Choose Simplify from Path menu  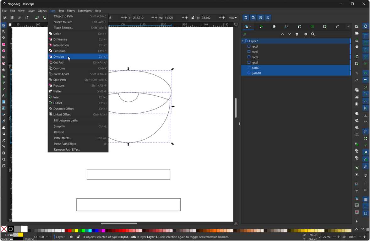click(78, 126)
